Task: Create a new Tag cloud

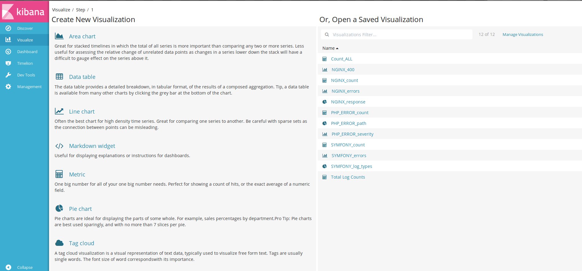Action: pyautogui.click(x=82, y=243)
